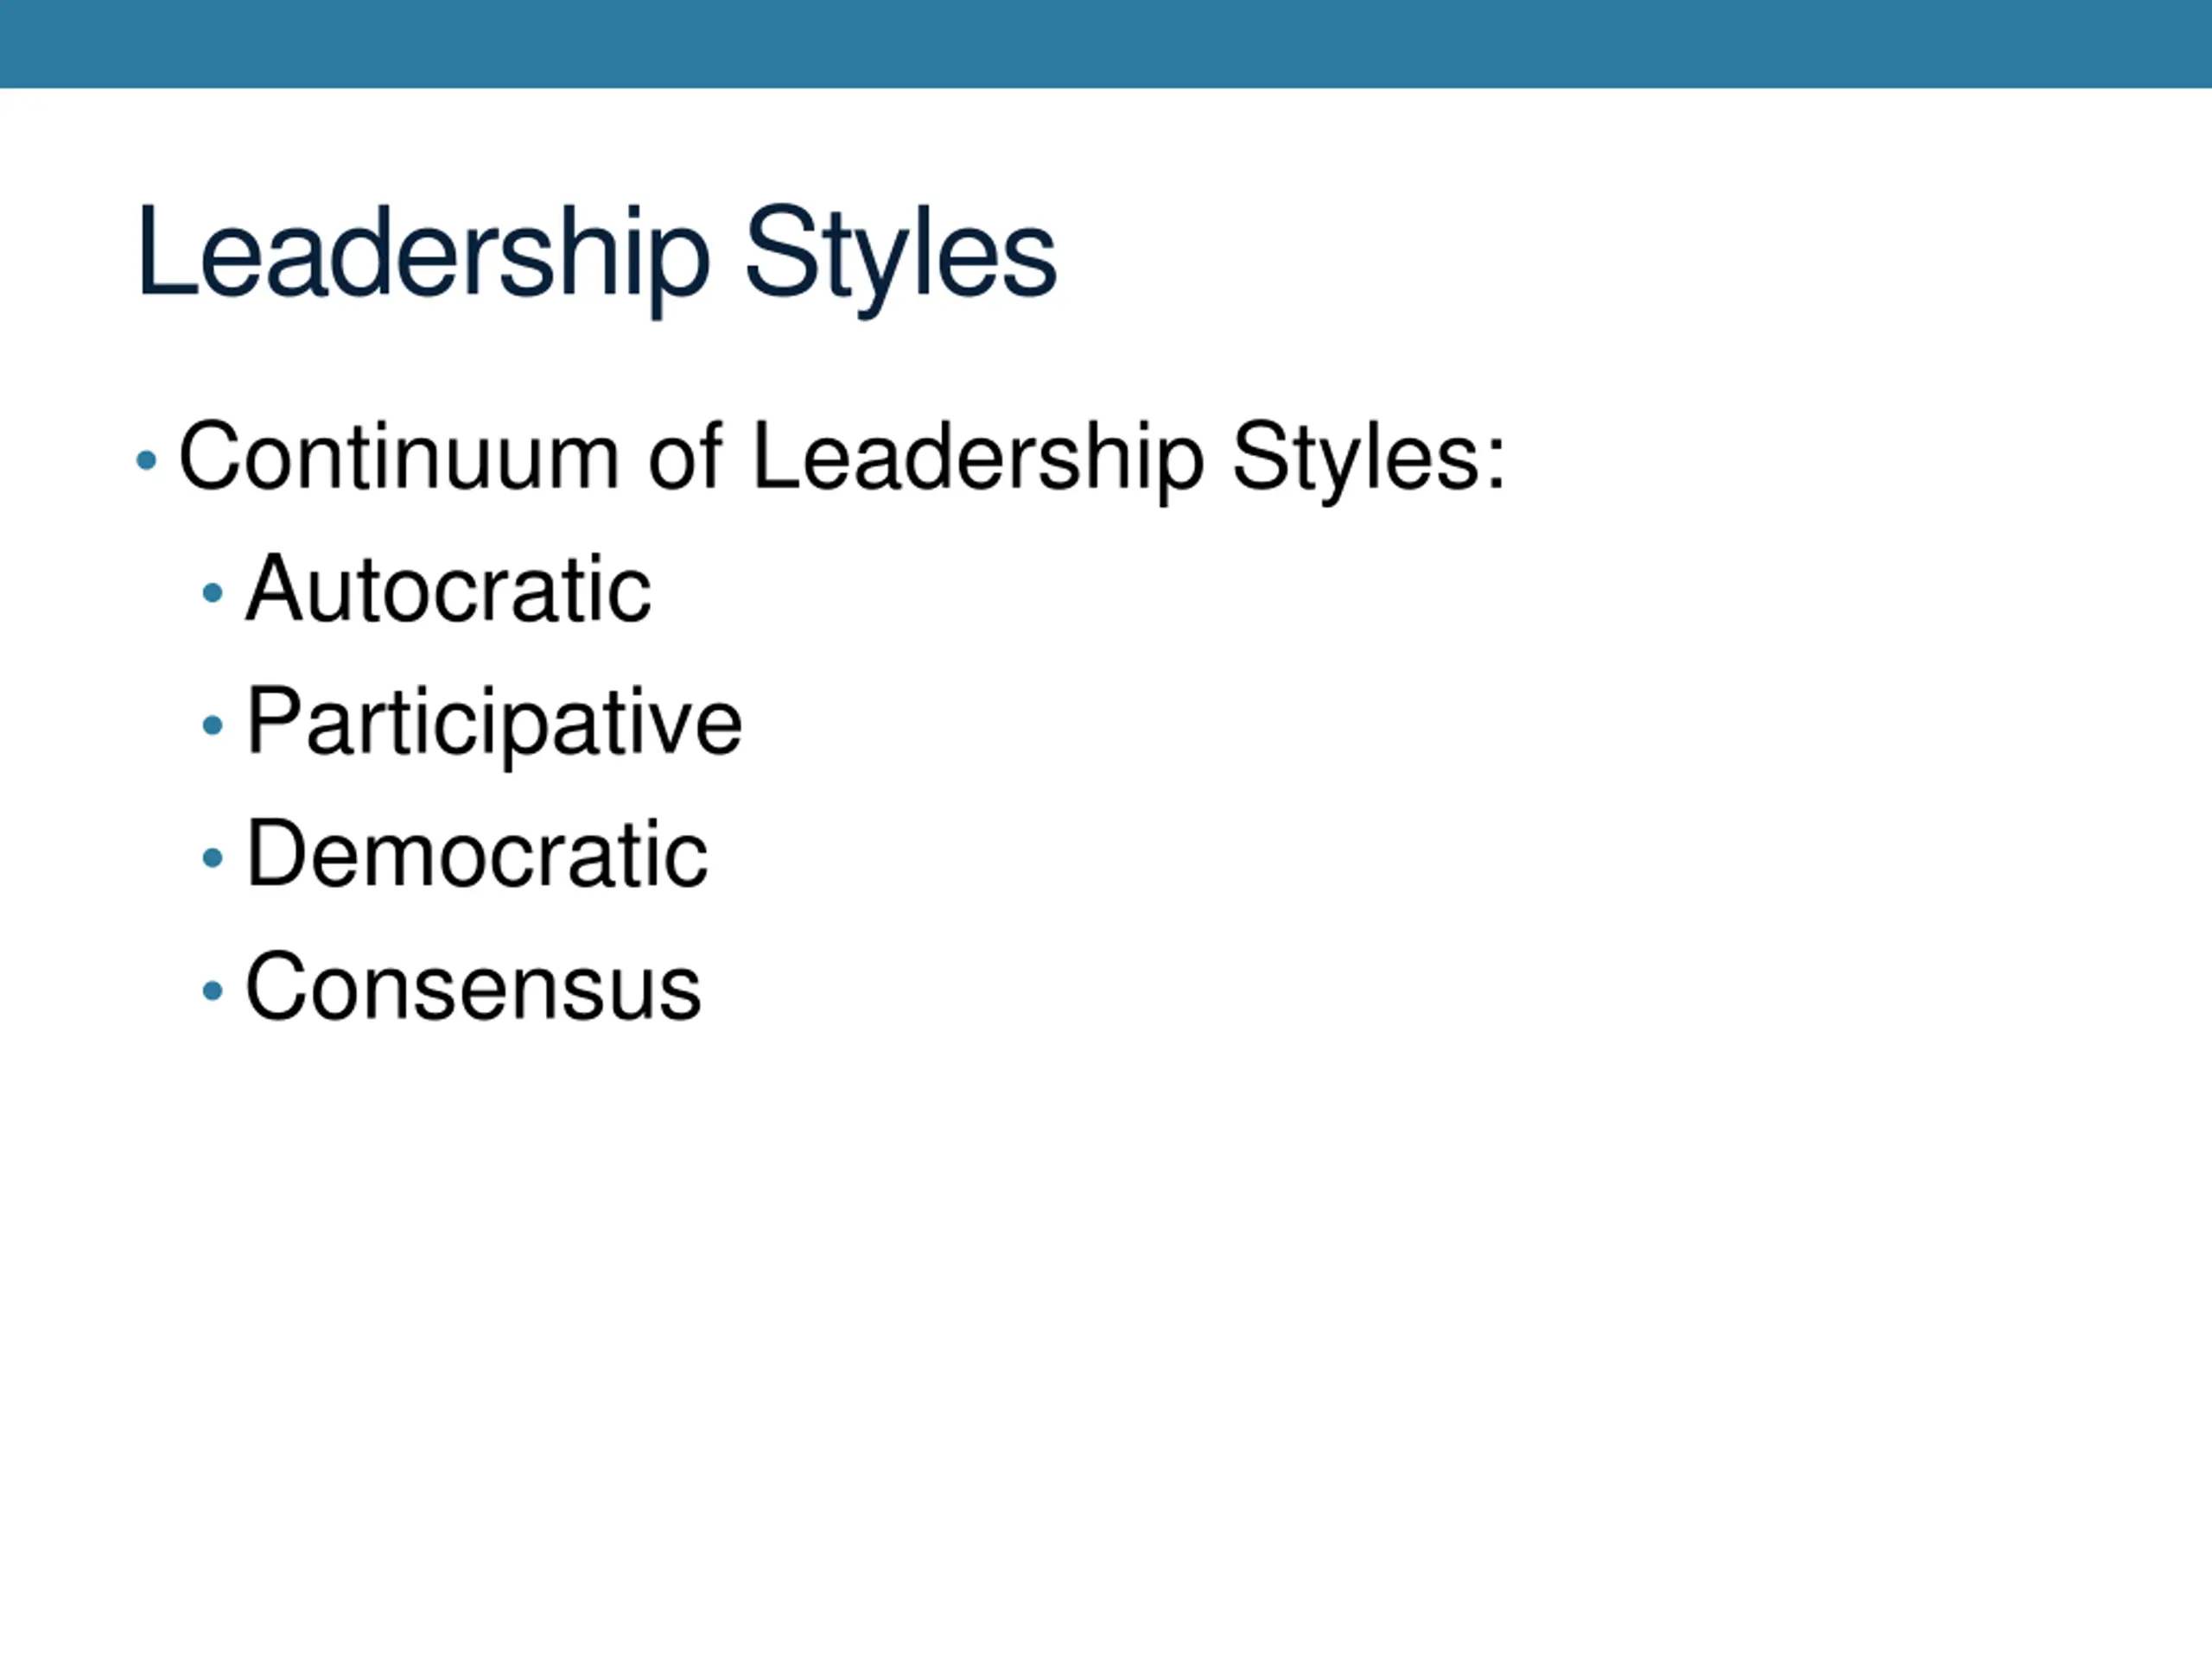
Task: Click the "Leadership Styles" slide title
Action: [597, 256]
